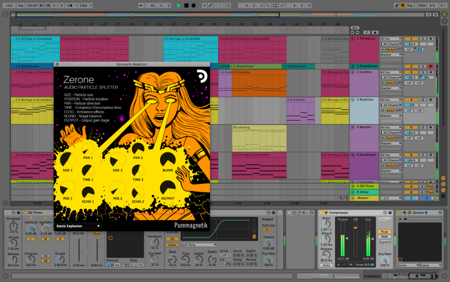Arm the 2 ShakeDown track for recording

coord(430,66)
